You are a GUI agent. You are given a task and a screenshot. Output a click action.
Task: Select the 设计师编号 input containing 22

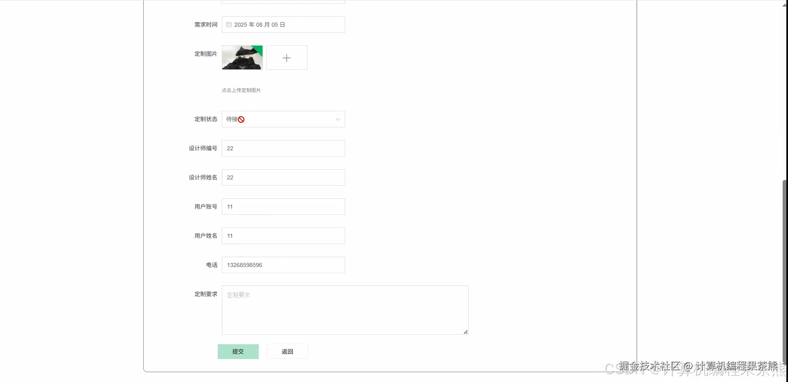coord(283,148)
